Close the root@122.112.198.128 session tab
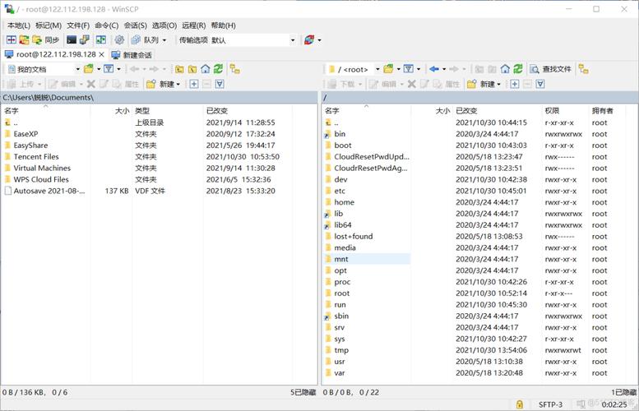The width and height of the screenshot is (639, 411). pos(102,54)
